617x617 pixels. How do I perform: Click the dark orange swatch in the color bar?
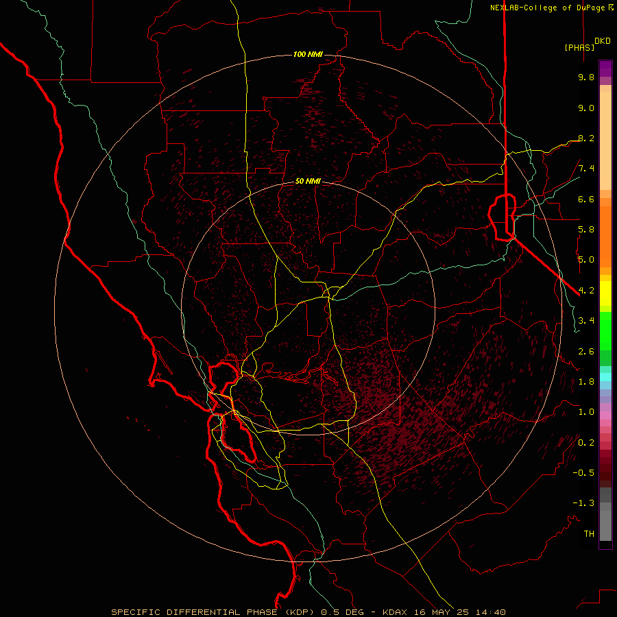coord(605,237)
